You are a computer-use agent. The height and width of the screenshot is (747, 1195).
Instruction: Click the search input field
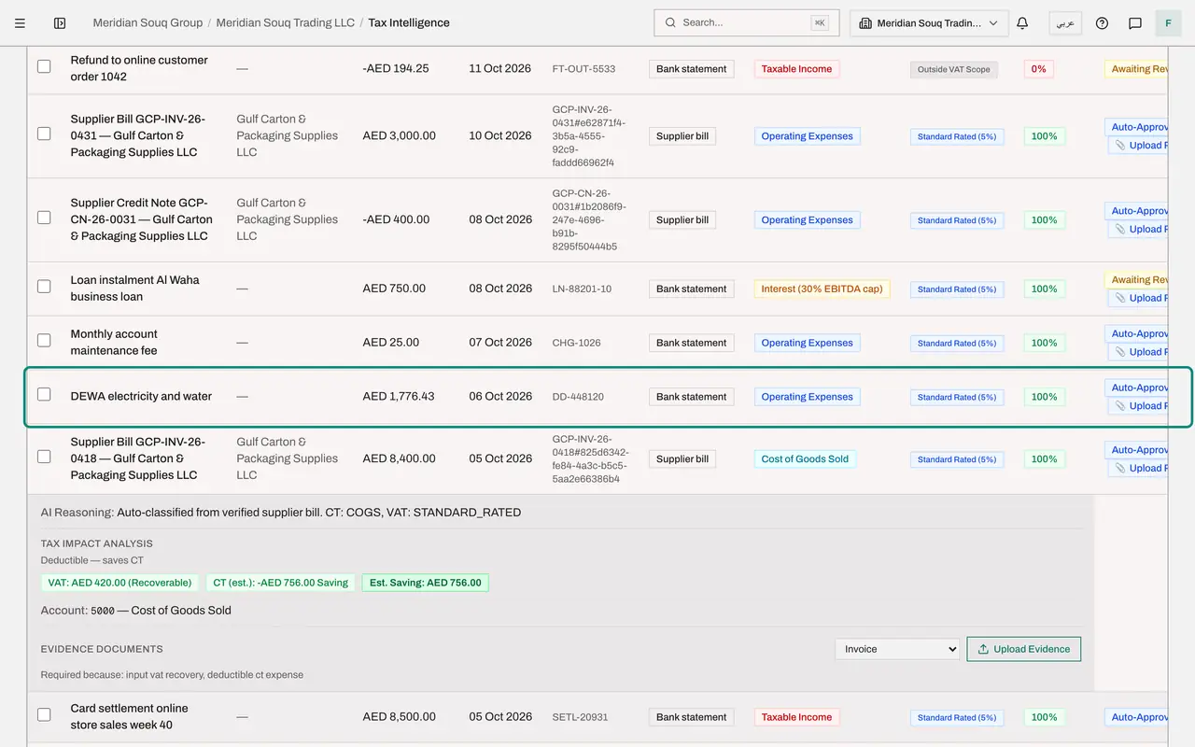click(746, 22)
